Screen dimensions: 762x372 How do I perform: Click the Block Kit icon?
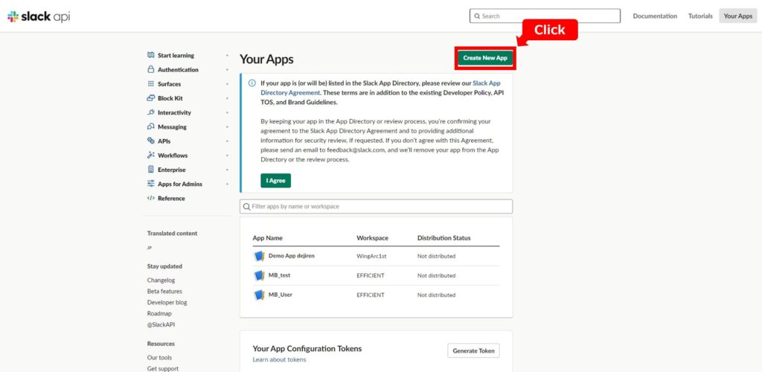click(150, 98)
